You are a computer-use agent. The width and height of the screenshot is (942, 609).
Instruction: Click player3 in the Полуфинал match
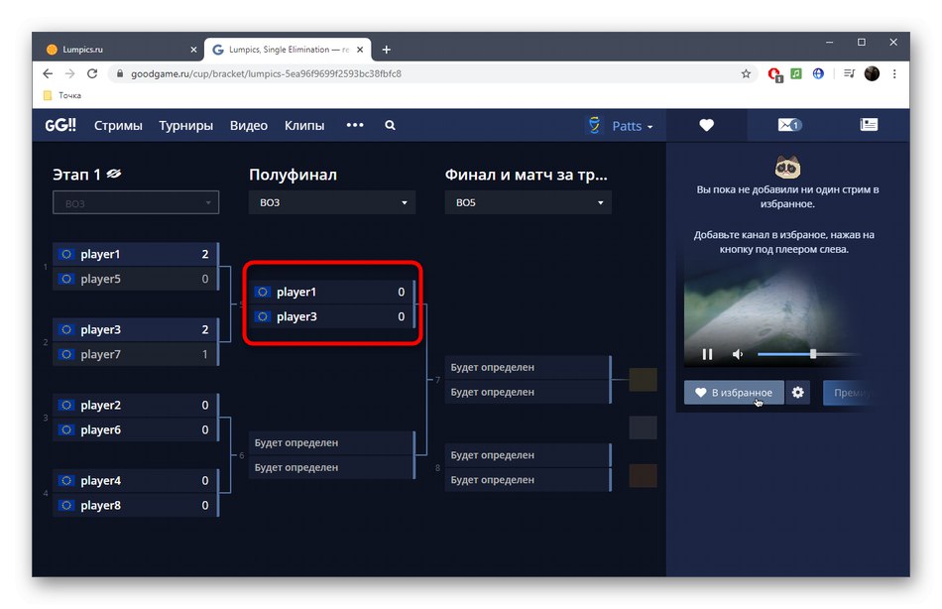tap(331, 316)
